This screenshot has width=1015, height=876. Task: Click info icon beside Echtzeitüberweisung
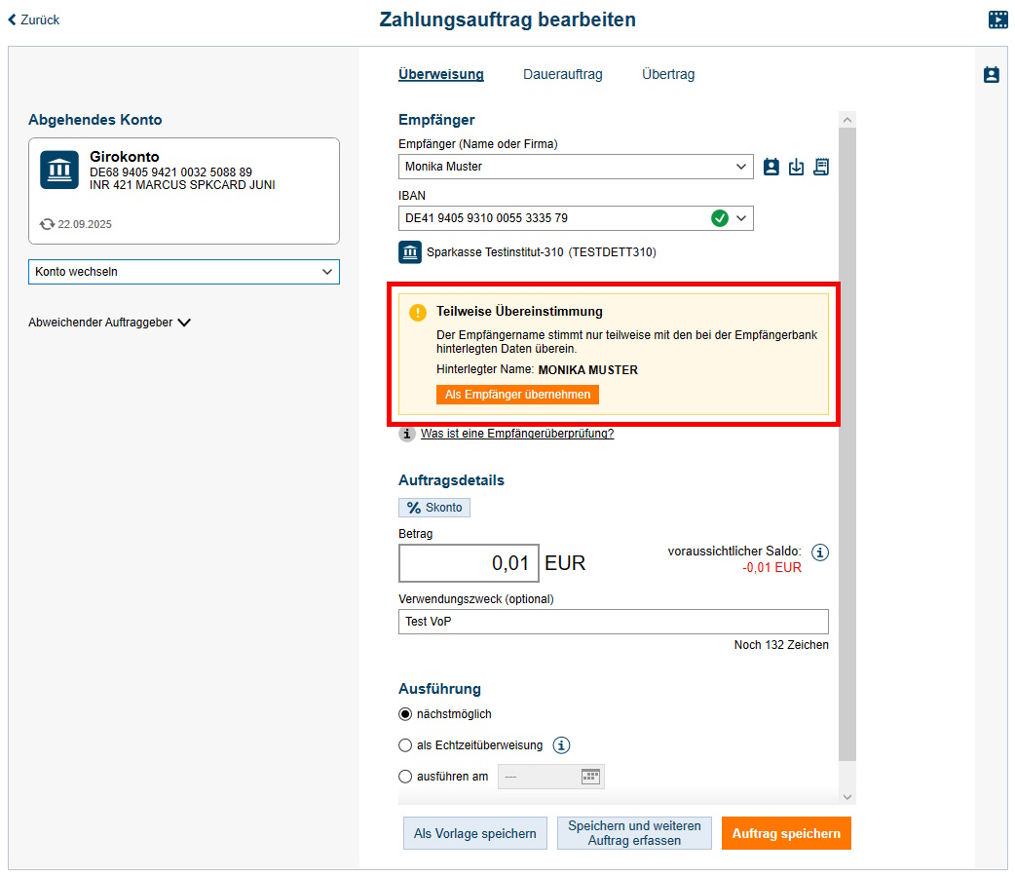click(561, 745)
